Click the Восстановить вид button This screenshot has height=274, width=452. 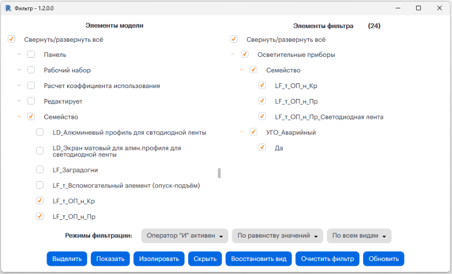coord(259,259)
